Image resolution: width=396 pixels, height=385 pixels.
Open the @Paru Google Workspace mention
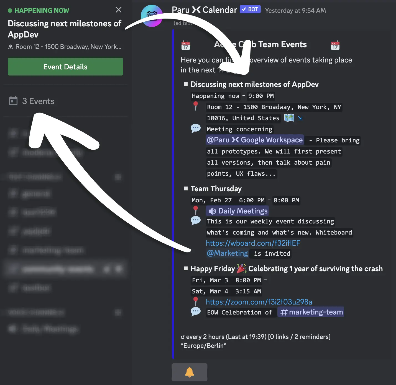point(255,140)
